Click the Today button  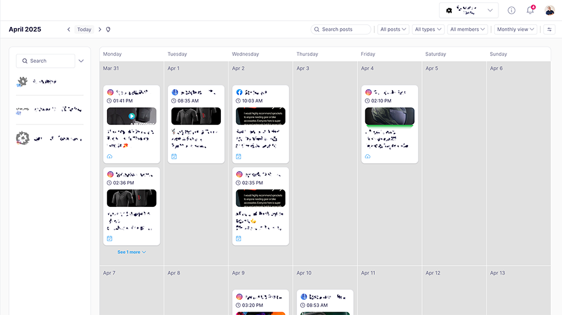tap(84, 29)
